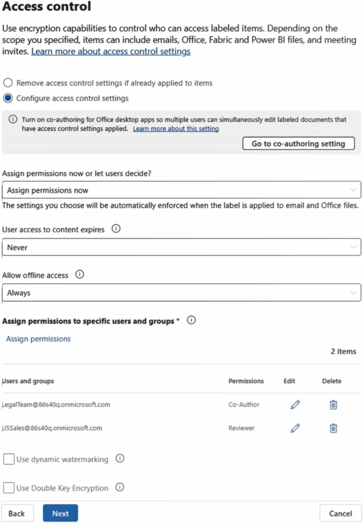Expand the content expires Never dropdown

181,247
